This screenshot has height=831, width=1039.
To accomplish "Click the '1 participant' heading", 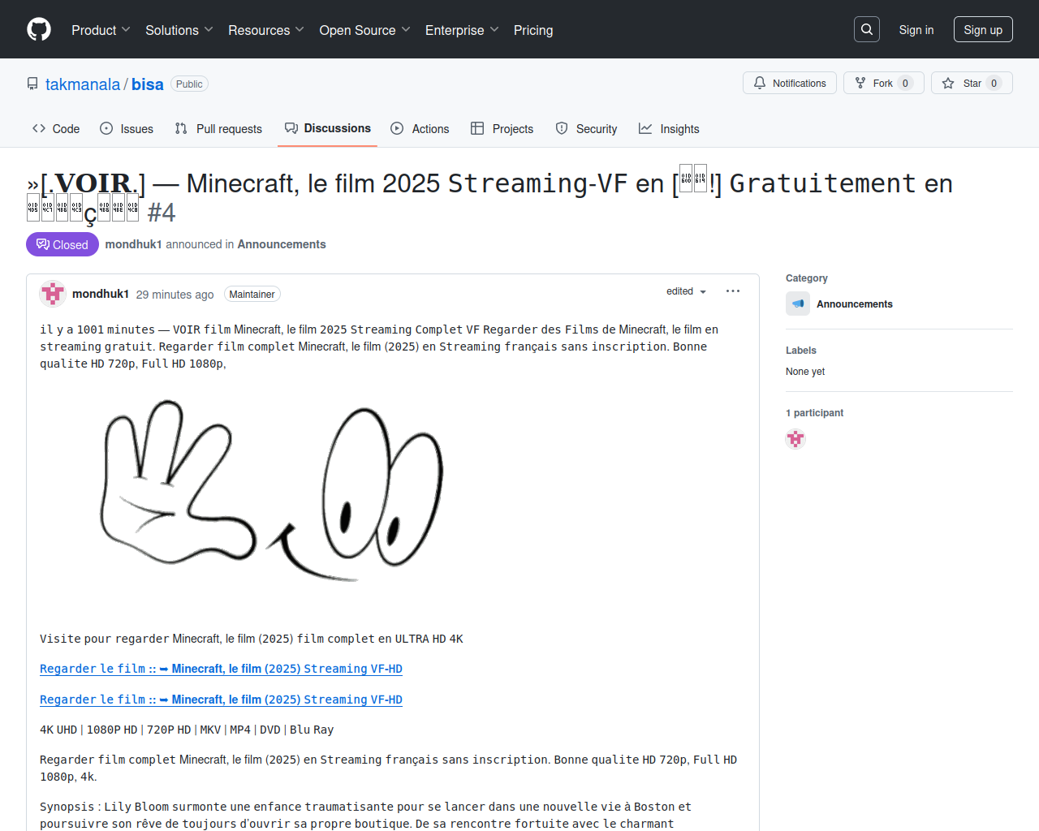I will point(814,413).
